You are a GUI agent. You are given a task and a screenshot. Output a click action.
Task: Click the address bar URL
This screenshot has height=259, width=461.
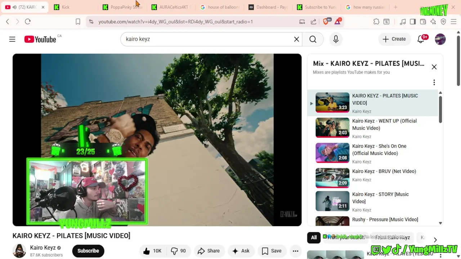tap(176, 22)
